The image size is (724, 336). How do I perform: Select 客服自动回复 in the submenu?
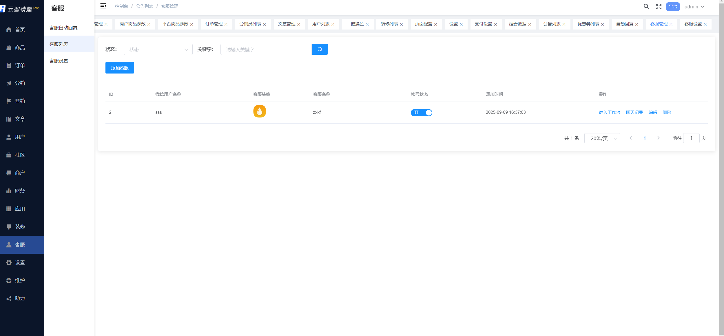pyautogui.click(x=63, y=28)
